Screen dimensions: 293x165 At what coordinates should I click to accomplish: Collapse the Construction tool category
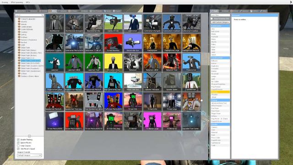click(x=220, y=58)
